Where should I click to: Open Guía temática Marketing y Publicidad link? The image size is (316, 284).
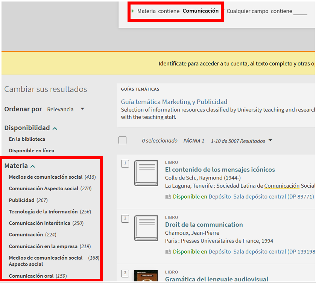tap(174, 102)
